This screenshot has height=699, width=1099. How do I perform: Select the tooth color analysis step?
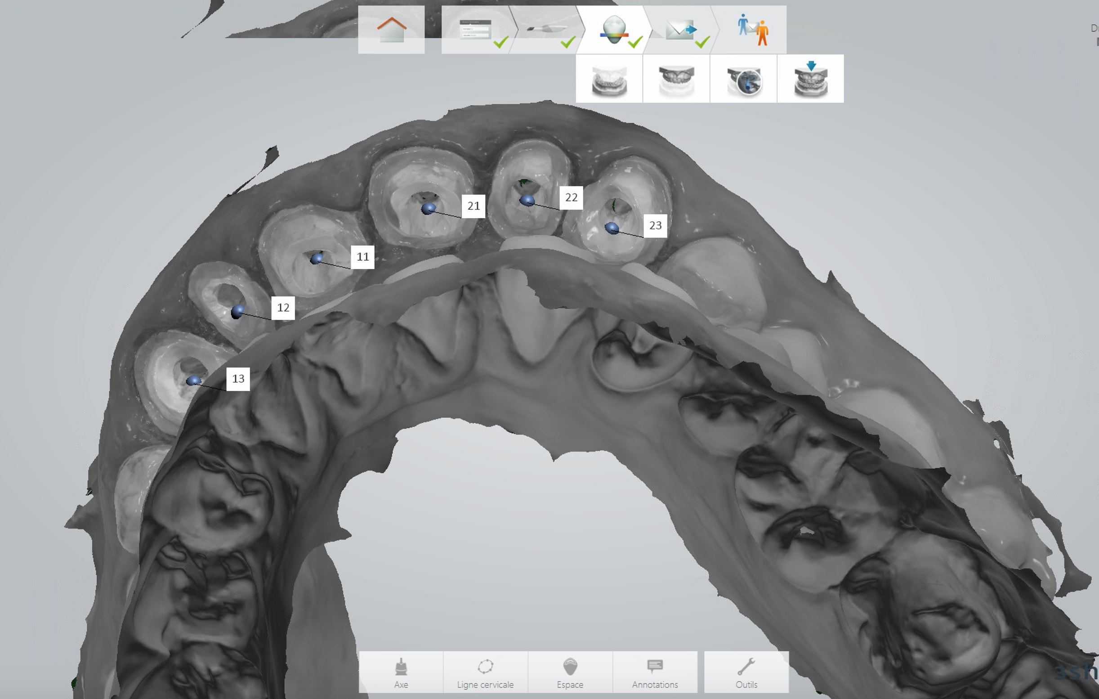coord(613,30)
